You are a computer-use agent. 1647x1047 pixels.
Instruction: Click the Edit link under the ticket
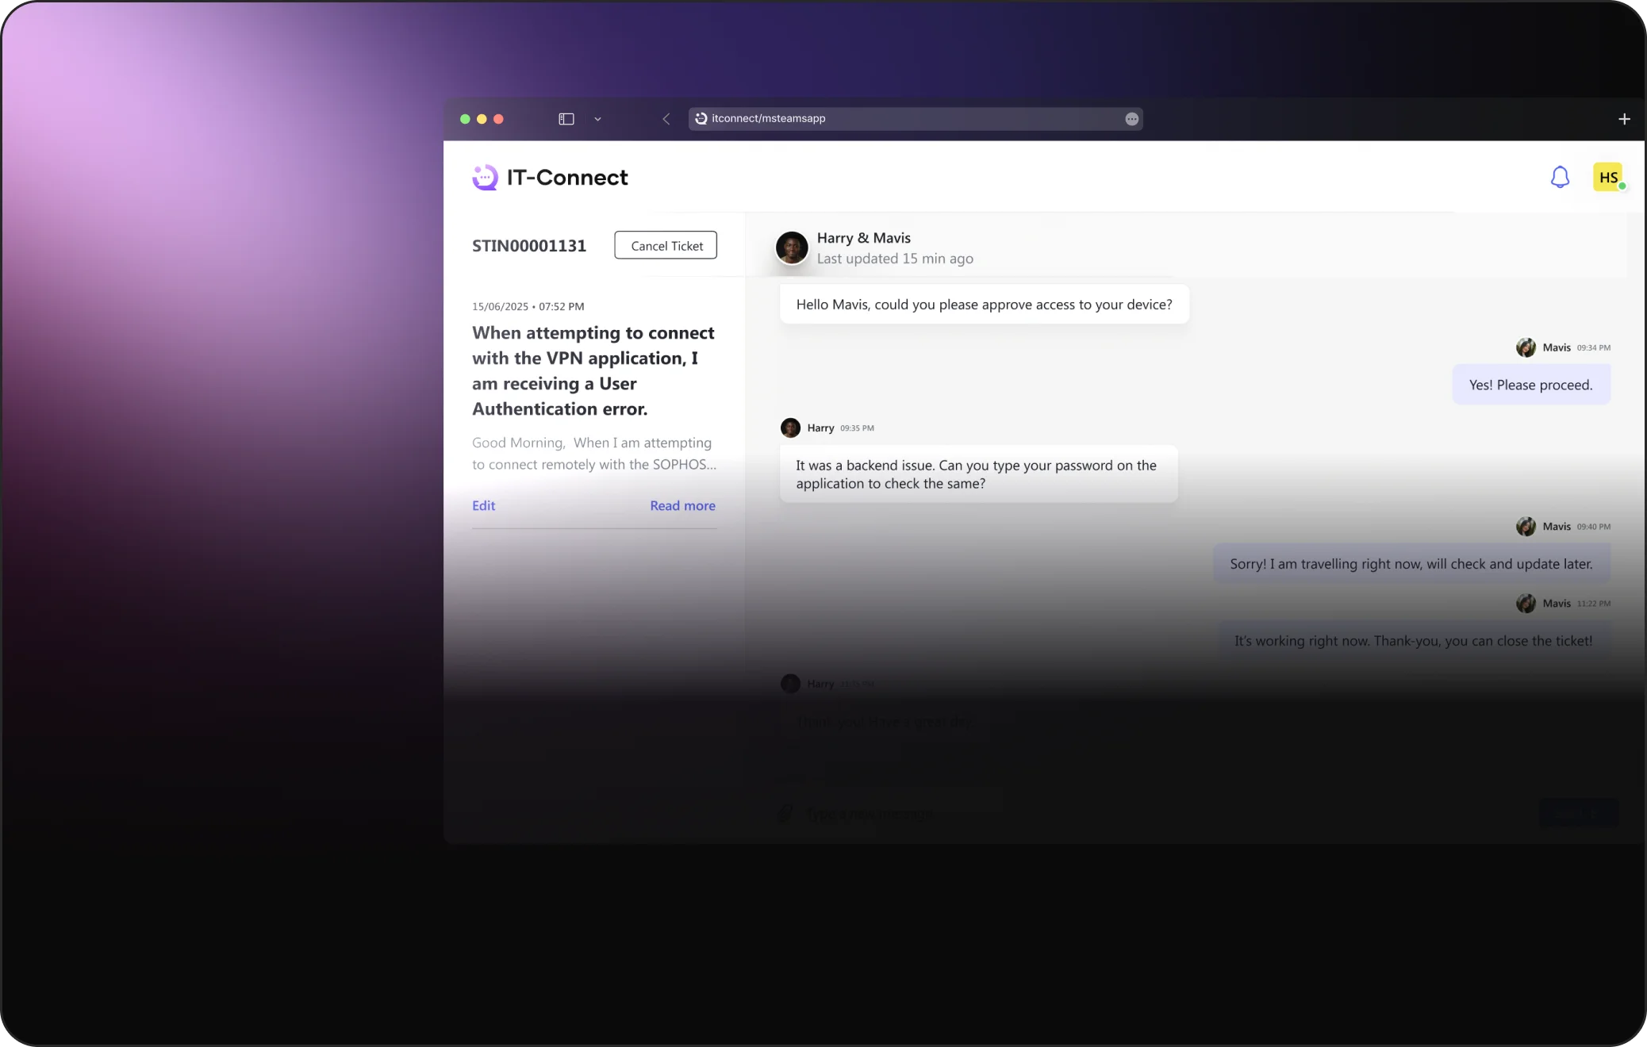(483, 505)
